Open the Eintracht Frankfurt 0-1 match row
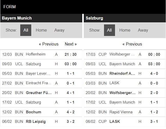The width and height of the screenshot is (166, 129). tap(41, 83)
